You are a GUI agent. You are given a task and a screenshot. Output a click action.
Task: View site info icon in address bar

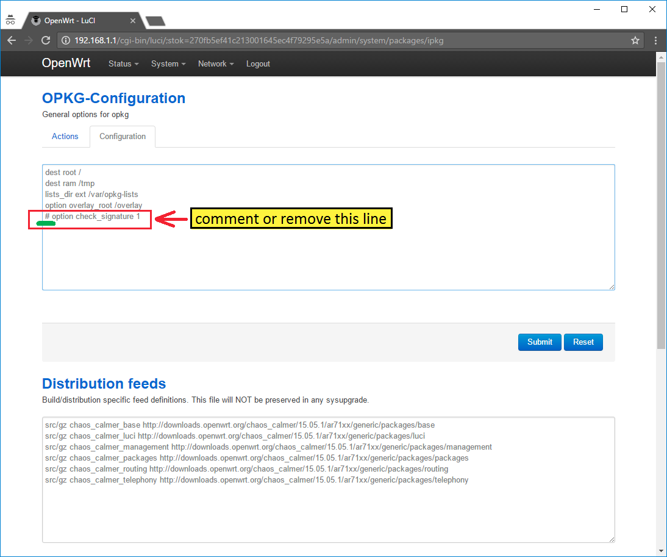(65, 40)
